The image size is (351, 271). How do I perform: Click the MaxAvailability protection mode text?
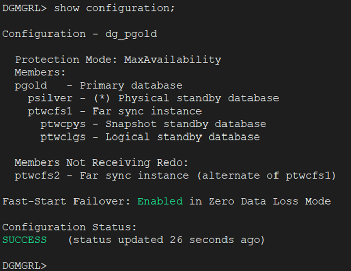click(x=172, y=60)
